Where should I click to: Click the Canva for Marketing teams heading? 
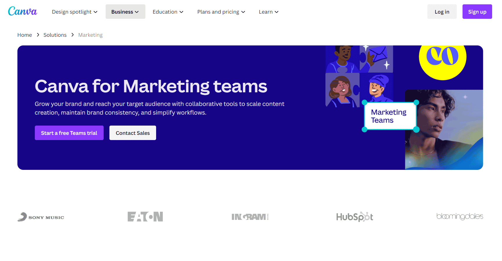click(151, 86)
